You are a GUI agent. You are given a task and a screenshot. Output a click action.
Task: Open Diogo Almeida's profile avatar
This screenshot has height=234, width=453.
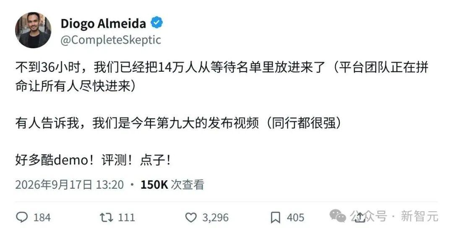[x=33, y=30]
